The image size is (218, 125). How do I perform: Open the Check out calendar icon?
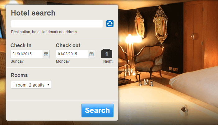click(x=91, y=54)
